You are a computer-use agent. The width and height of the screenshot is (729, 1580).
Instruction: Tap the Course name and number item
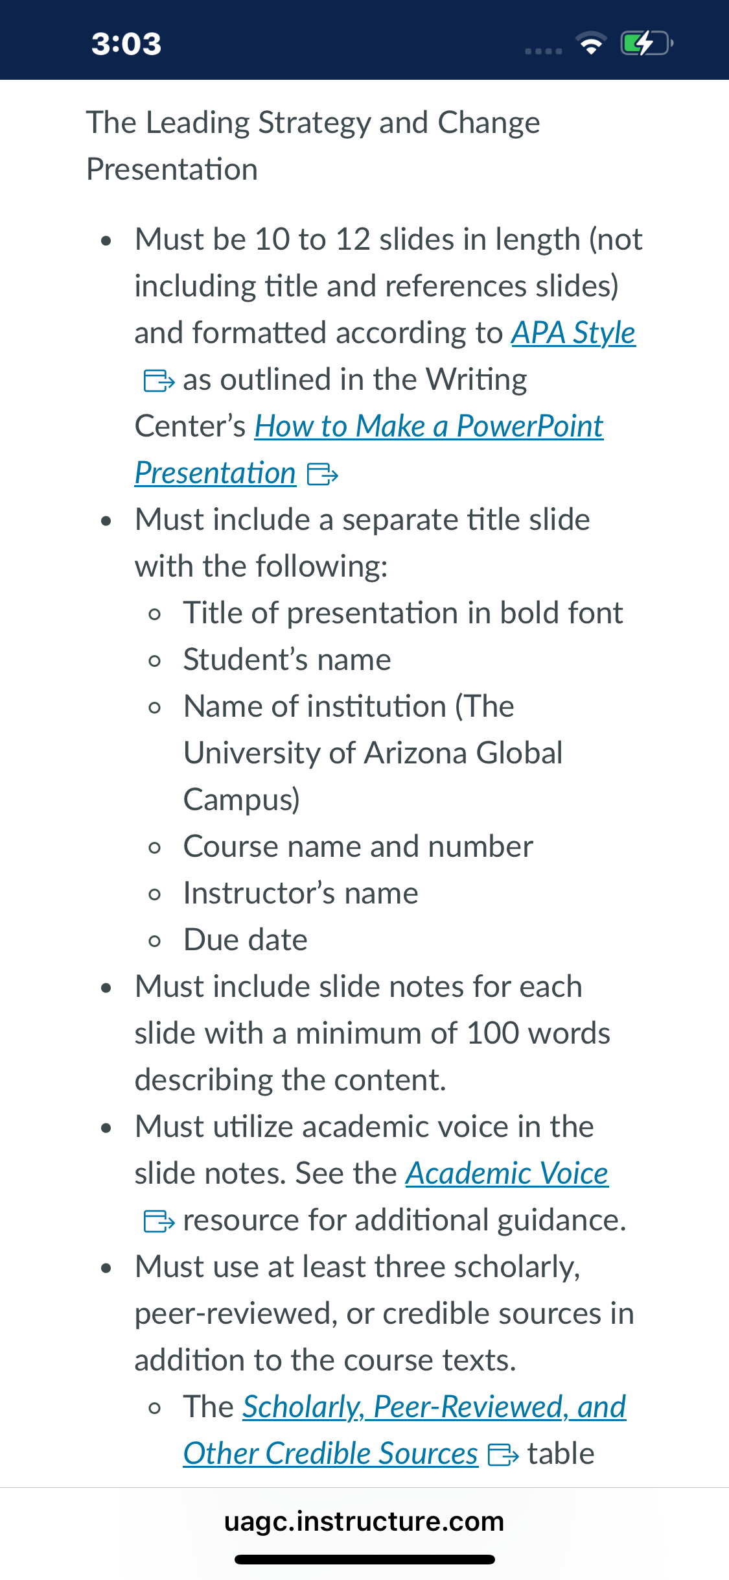click(358, 847)
